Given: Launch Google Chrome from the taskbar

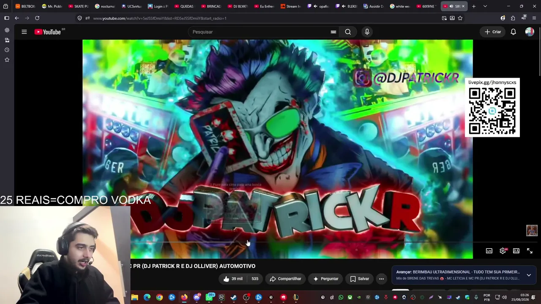Looking at the screenshot, I should point(159,297).
